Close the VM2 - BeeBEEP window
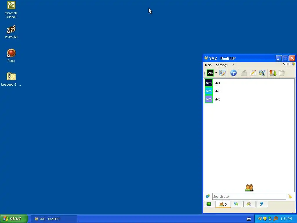The width and height of the screenshot is (297, 223). point(292,58)
